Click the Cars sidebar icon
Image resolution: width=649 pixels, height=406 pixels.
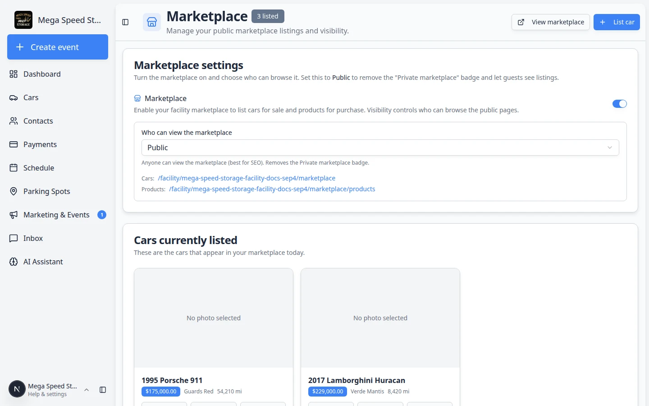pyautogui.click(x=14, y=97)
